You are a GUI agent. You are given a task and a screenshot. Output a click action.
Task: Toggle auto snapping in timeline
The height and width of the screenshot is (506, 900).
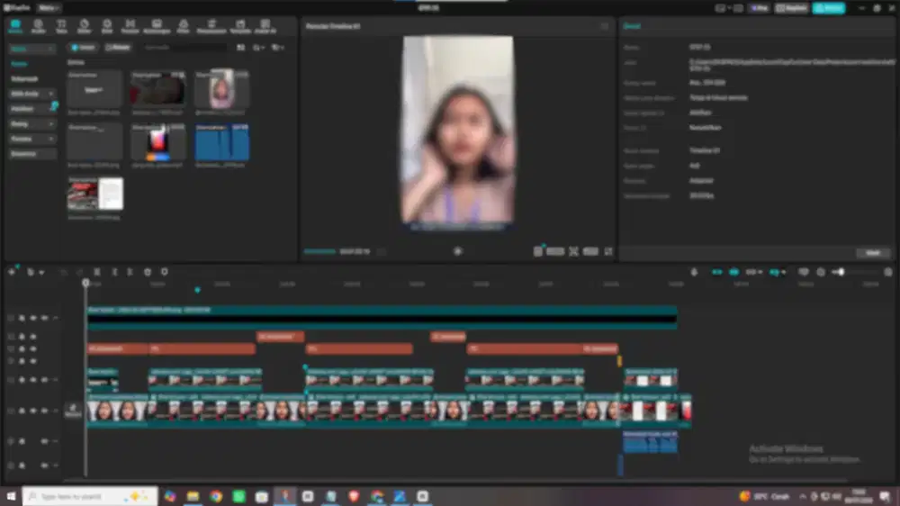(734, 272)
